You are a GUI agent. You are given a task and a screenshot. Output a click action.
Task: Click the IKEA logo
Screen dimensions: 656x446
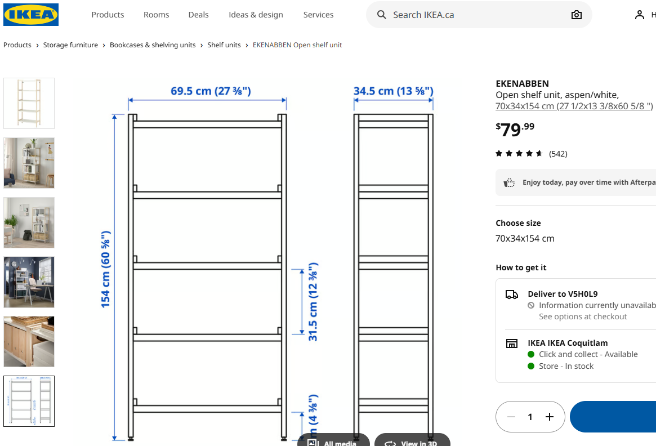(x=31, y=15)
